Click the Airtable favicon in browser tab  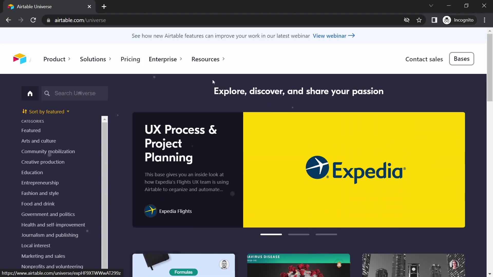11,6
